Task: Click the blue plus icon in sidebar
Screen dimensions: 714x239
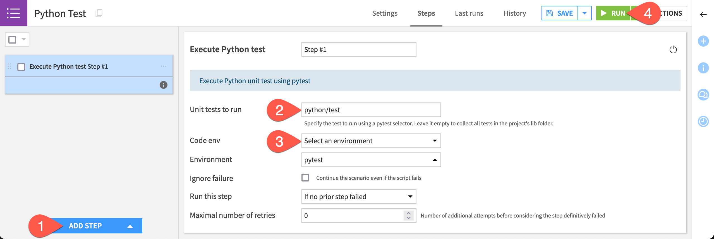Action: 703,41
